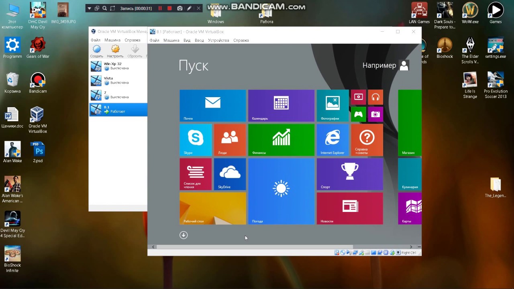Select the Bandicam desktop shortcut
Screen dimensions: 514x289
coord(38,83)
